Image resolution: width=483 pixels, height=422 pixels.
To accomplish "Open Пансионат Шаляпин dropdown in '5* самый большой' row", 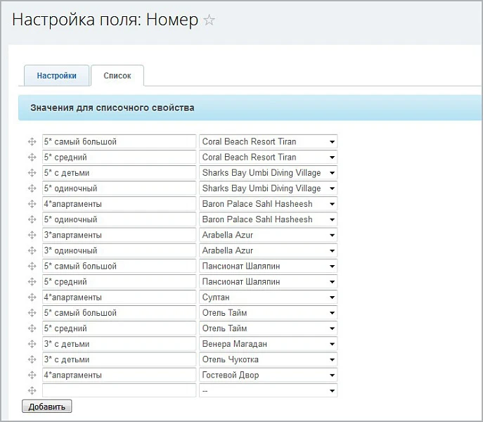I will [269, 267].
